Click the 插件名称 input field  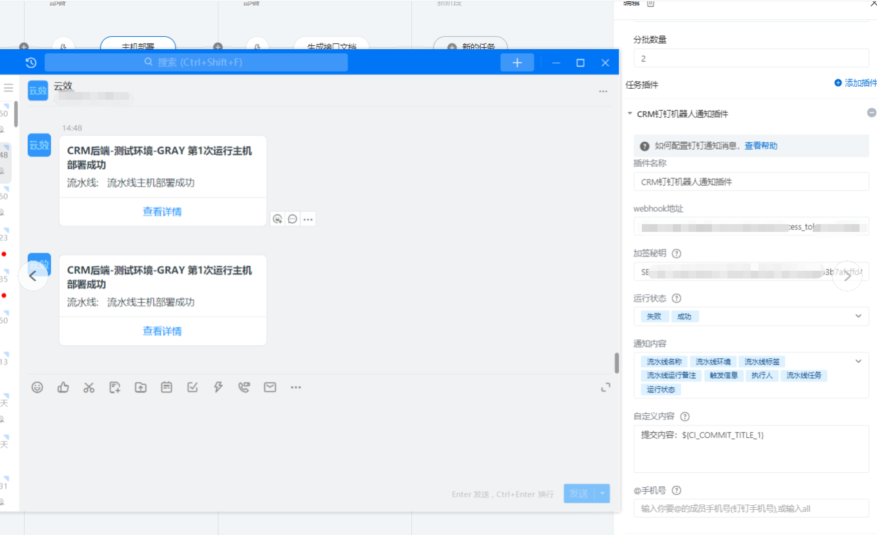point(751,182)
